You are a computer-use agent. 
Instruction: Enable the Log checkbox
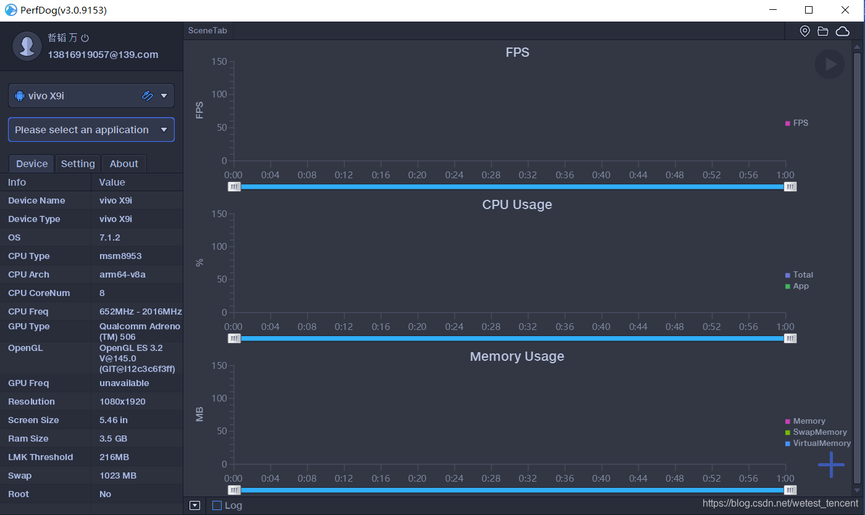tap(217, 505)
